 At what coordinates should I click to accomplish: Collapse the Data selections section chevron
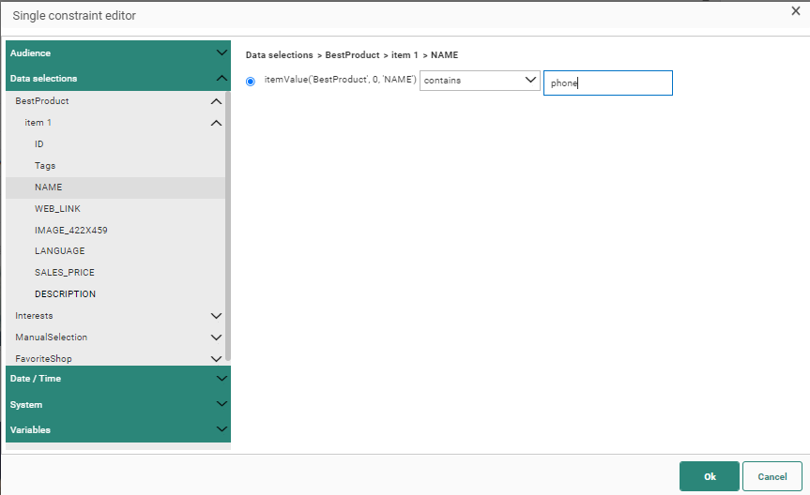pos(222,79)
